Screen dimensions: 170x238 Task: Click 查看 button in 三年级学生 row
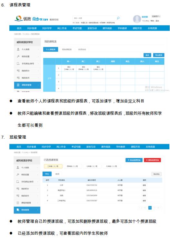(x=144, y=201)
